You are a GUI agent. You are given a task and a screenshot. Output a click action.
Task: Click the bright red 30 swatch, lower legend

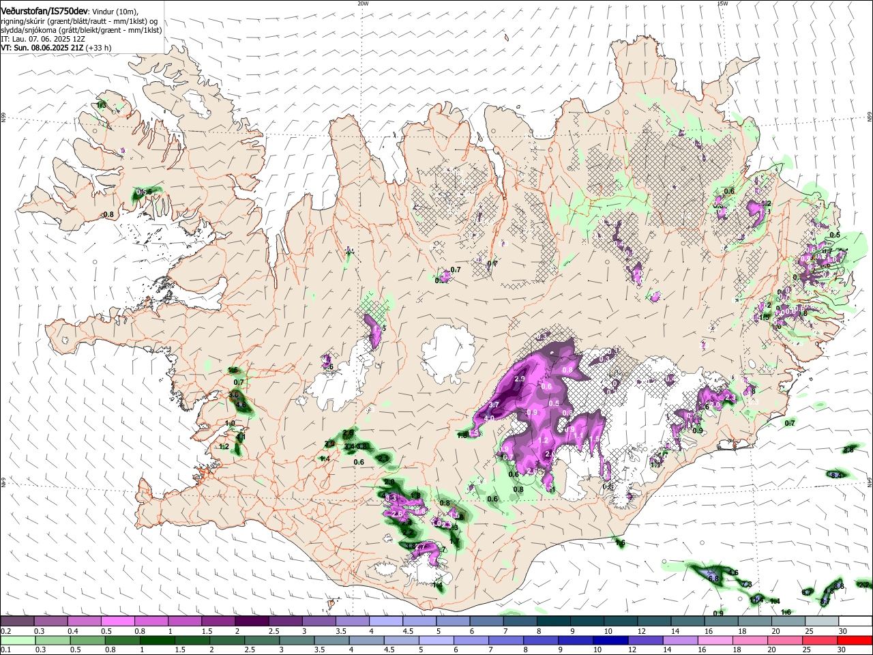855,640
